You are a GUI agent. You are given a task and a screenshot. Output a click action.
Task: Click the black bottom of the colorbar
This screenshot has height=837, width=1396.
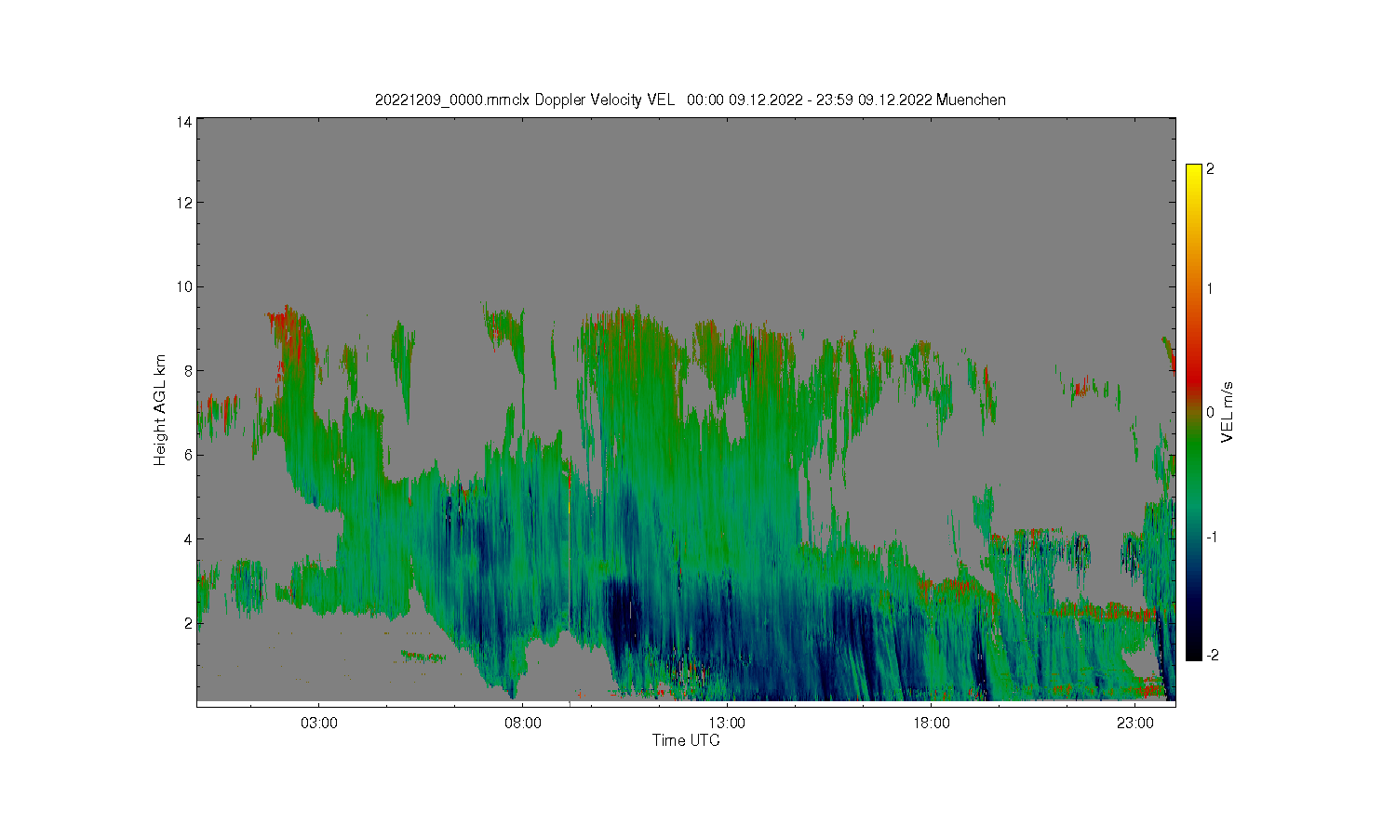tap(1194, 651)
